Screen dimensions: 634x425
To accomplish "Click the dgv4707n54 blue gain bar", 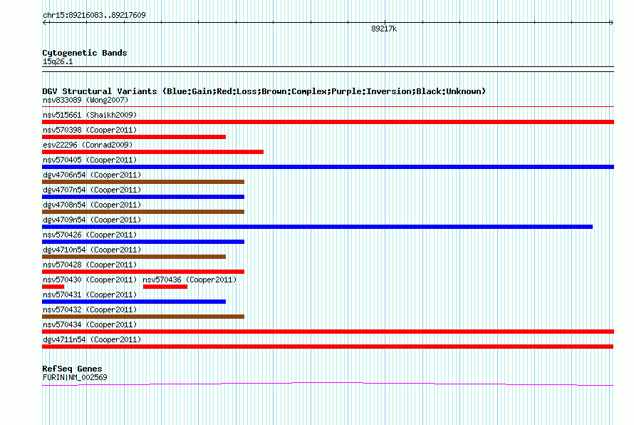I will [x=143, y=197].
